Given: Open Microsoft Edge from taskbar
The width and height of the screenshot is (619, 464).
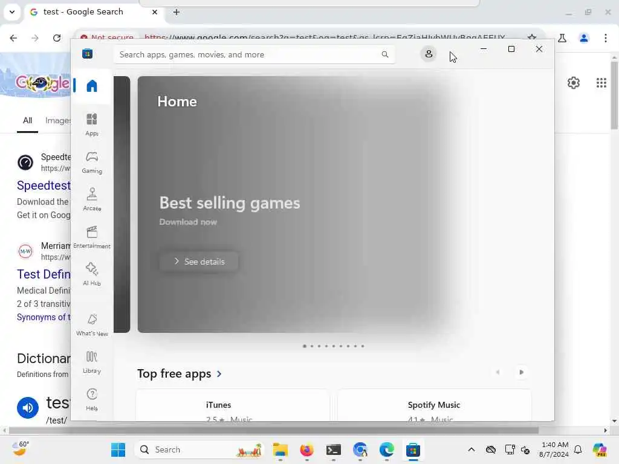Looking at the screenshot, I should (x=386, y=449).
